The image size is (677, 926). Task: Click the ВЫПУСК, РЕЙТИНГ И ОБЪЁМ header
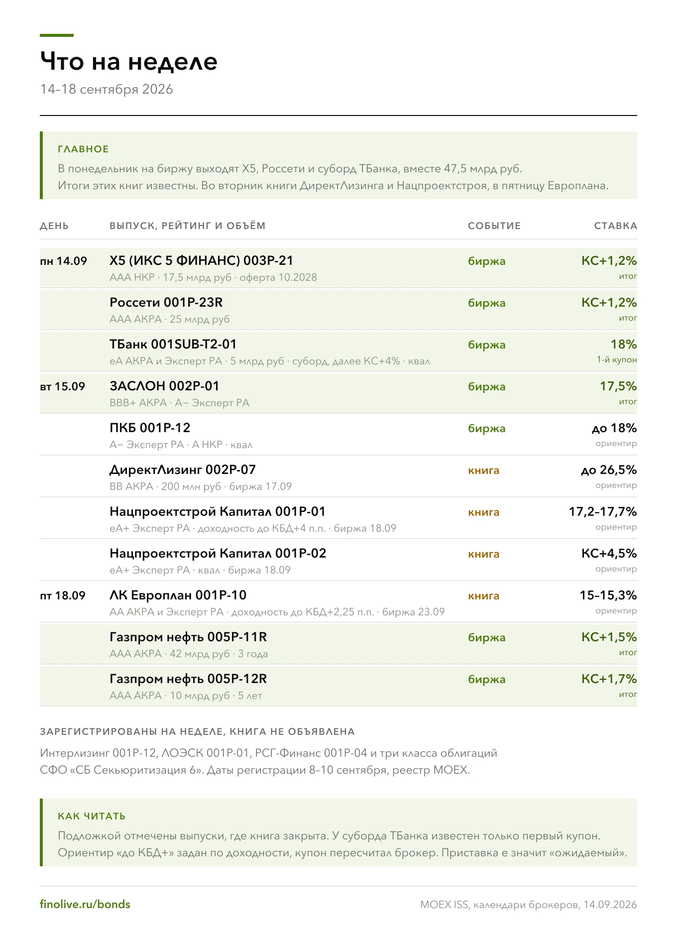(x=188, y=226)
